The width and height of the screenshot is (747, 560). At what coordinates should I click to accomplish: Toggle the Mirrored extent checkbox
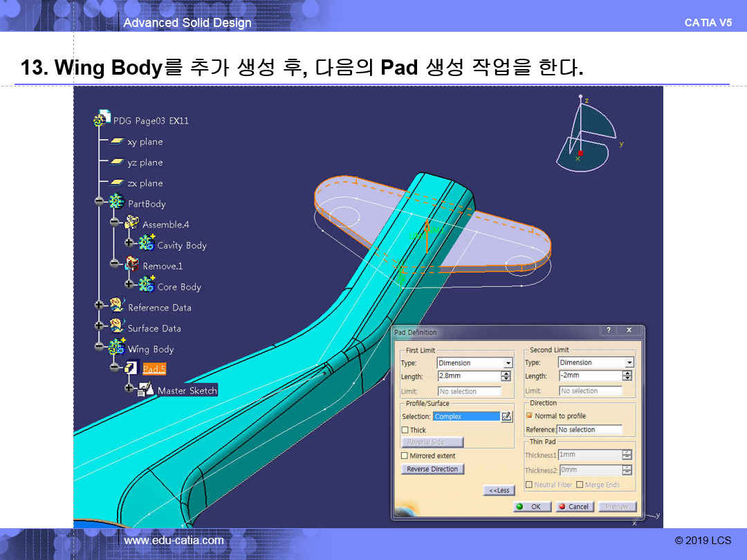tap(405, 456)
